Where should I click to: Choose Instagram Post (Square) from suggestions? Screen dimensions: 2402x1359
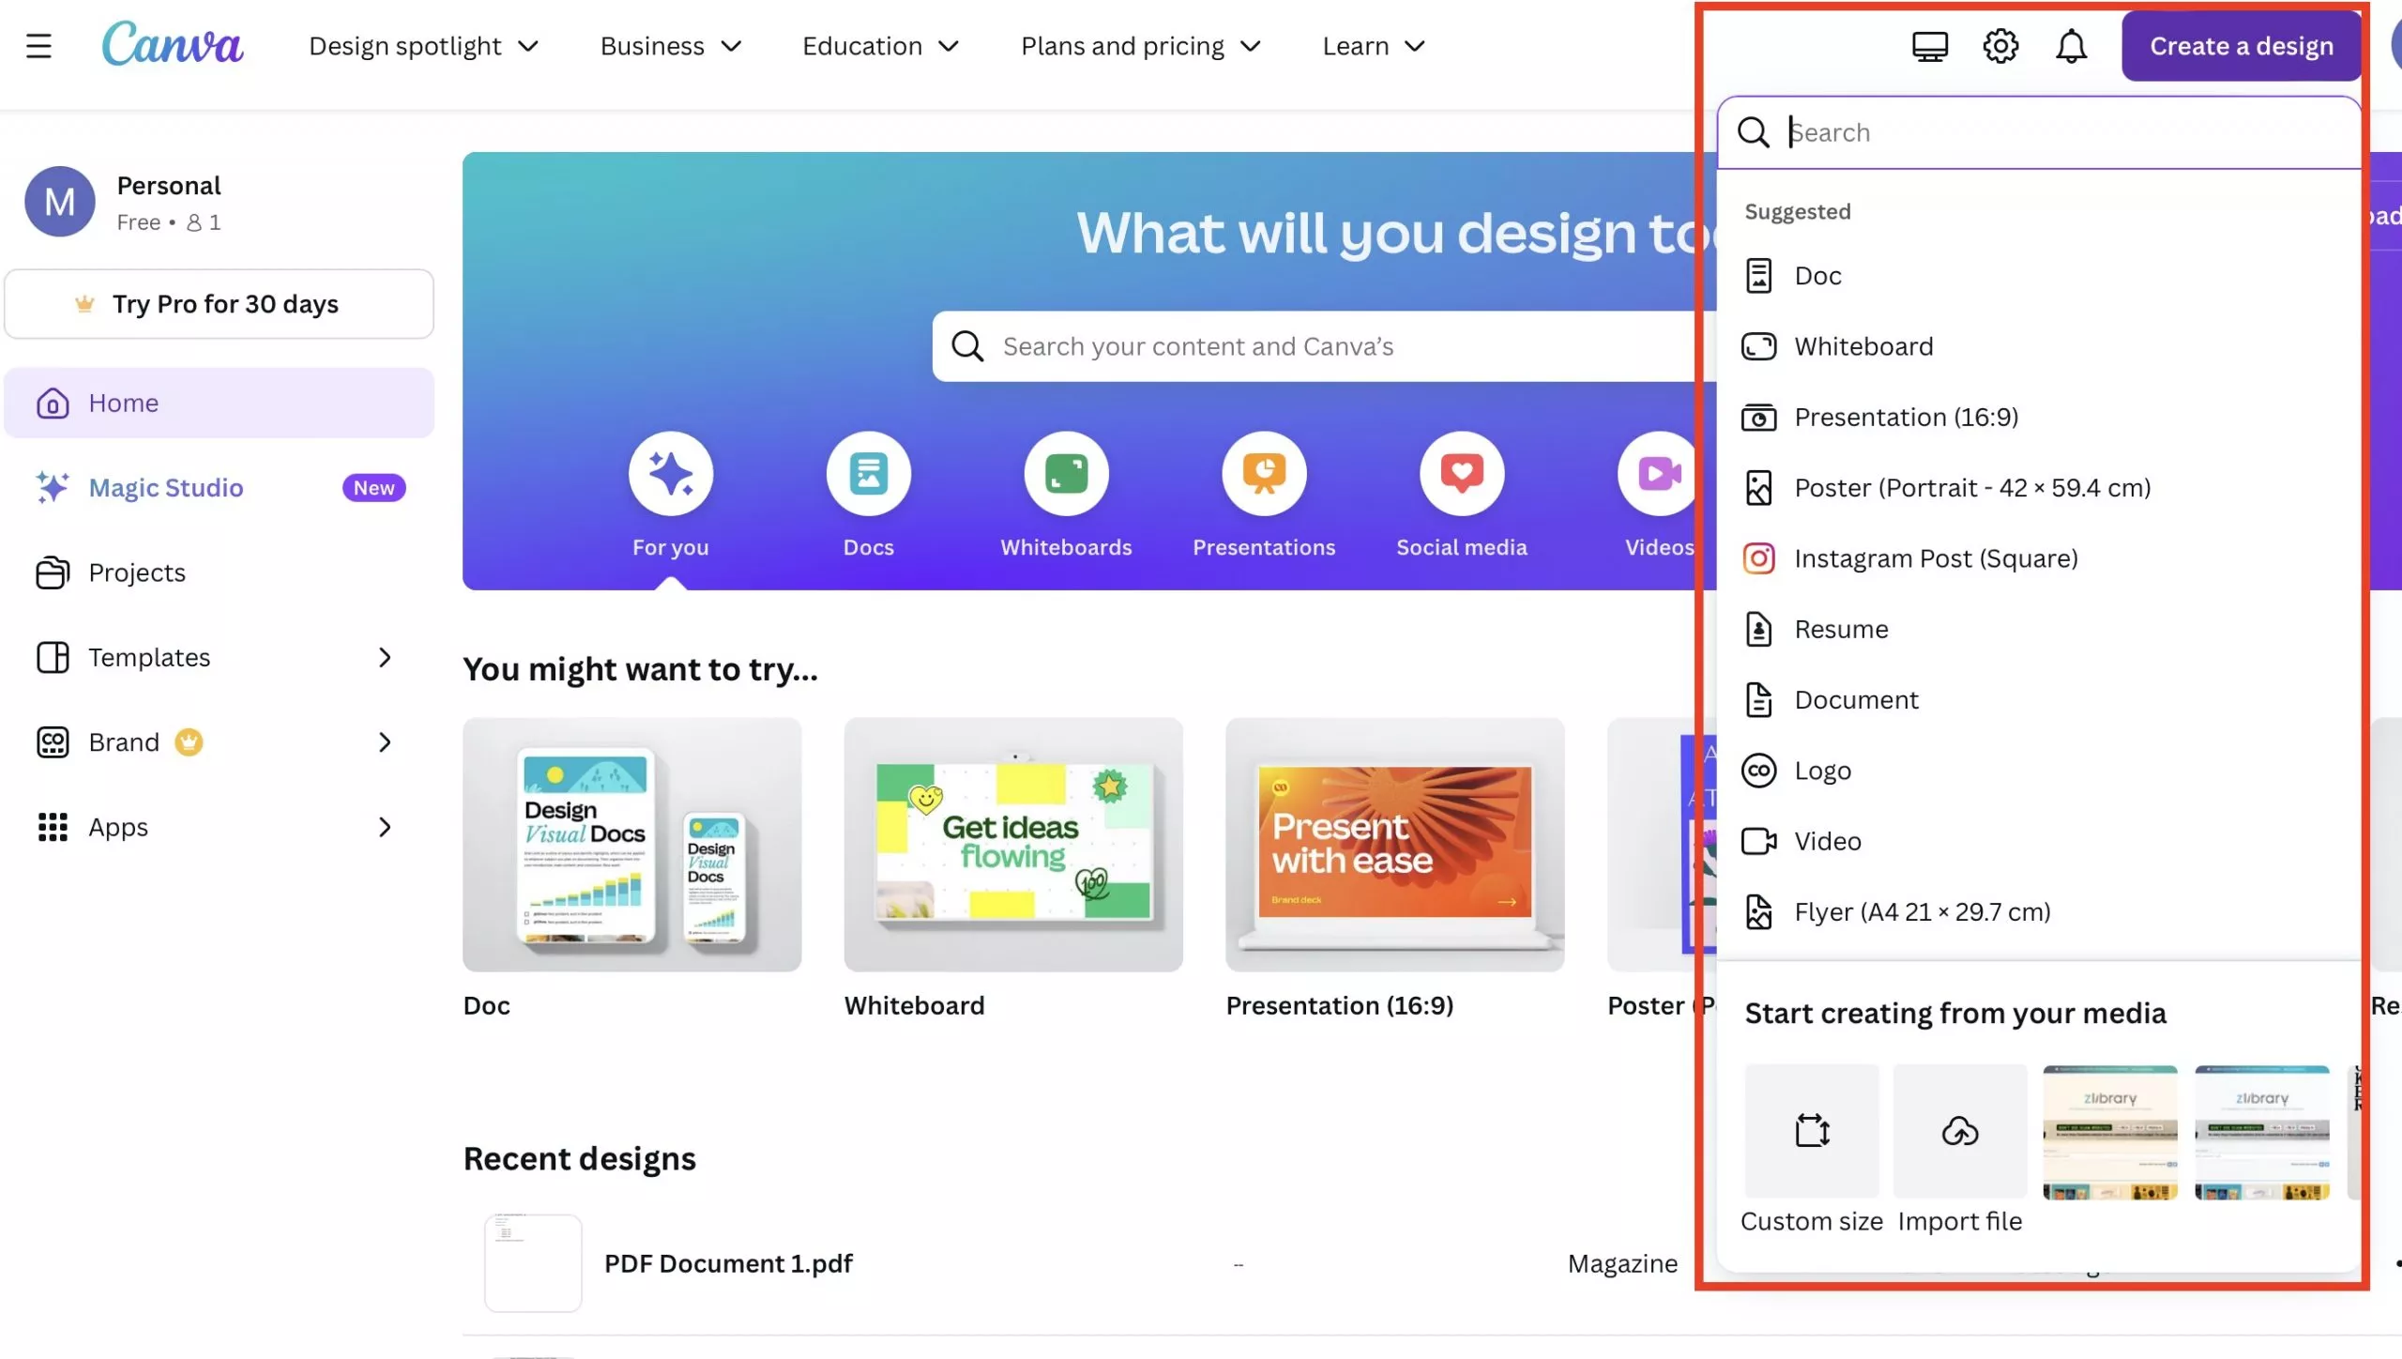tap(1935, 558)
